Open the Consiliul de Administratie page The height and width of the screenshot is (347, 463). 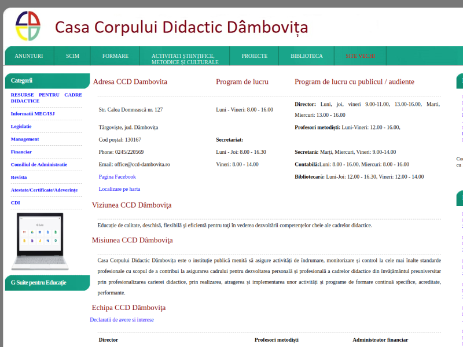(40, 164)
